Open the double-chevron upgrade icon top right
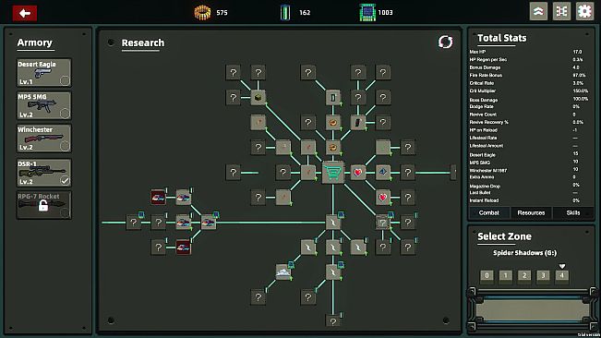Screen dimensions: 601x338 tap(538, 11)
